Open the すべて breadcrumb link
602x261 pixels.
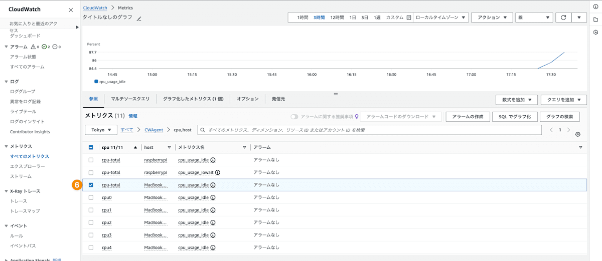(127, 130)
